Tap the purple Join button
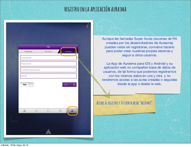The width and height of the screenshot is (191, 147). (x=69, y=84)
